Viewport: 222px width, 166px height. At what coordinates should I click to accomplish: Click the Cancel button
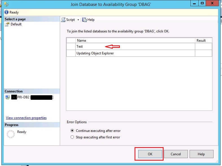coord(176,154)
